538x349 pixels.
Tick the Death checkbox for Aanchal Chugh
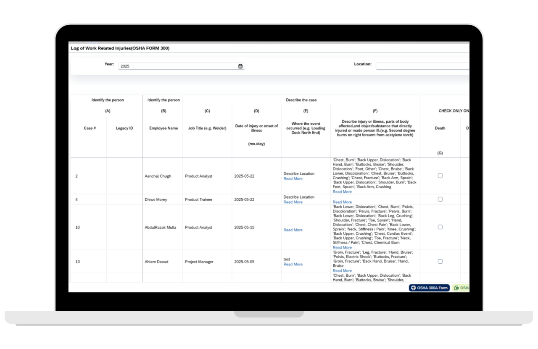coord(440,176)
